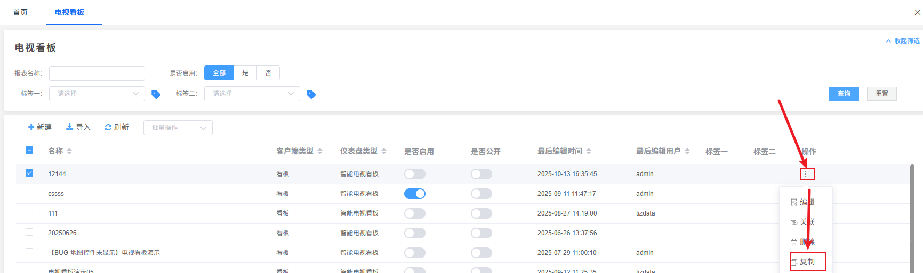Click the three-dot action icon for row 12144
The image size is (923, 273).
pos(806,174)
